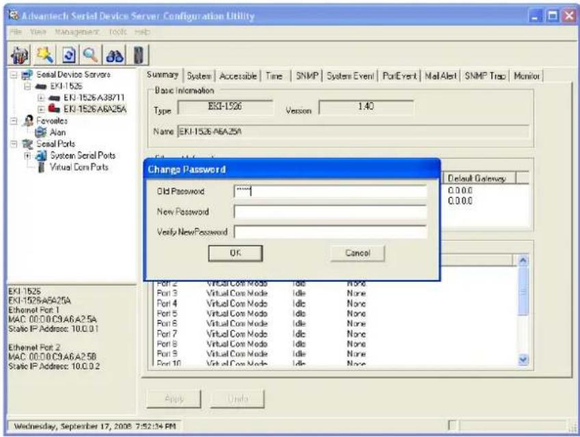Expand the System Serial Ports node
The image size is (580, 437).
click(27, 156)
